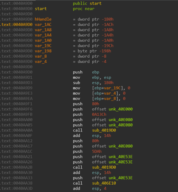Select the var_1A8 variable name
Viewport: 178px width, 192px height.
pyautogui.click(x=43, y=30)
